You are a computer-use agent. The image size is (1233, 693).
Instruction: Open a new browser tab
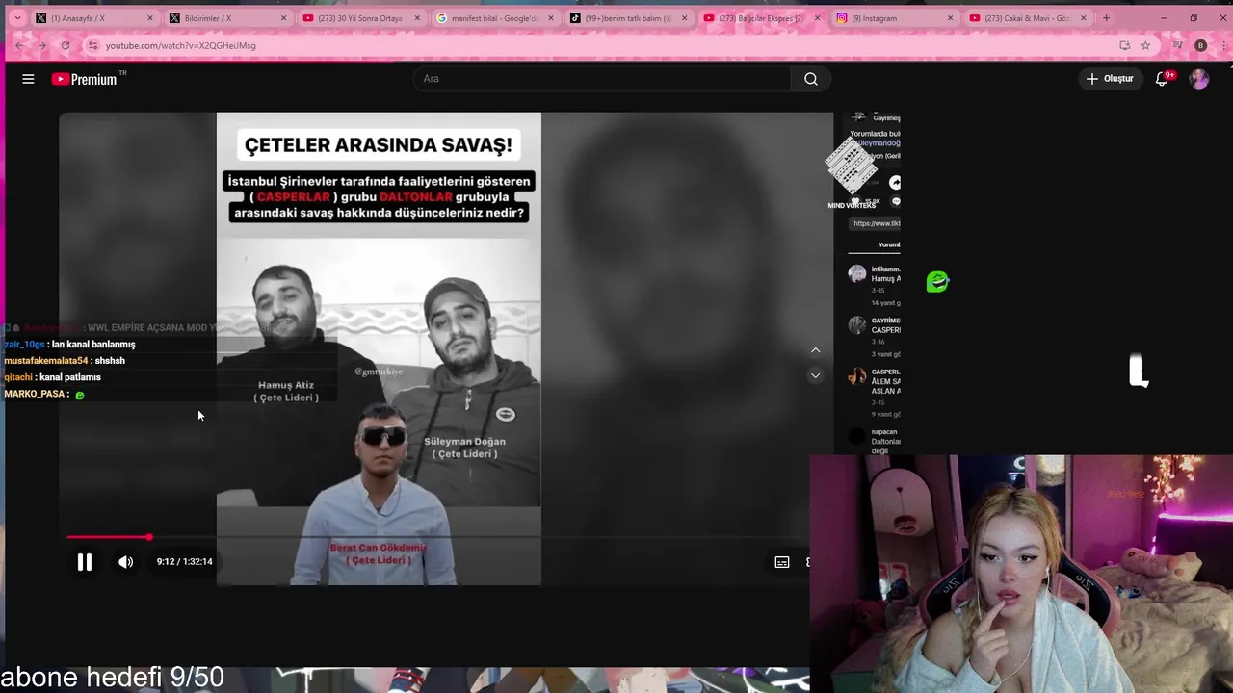click(1106, 18)
